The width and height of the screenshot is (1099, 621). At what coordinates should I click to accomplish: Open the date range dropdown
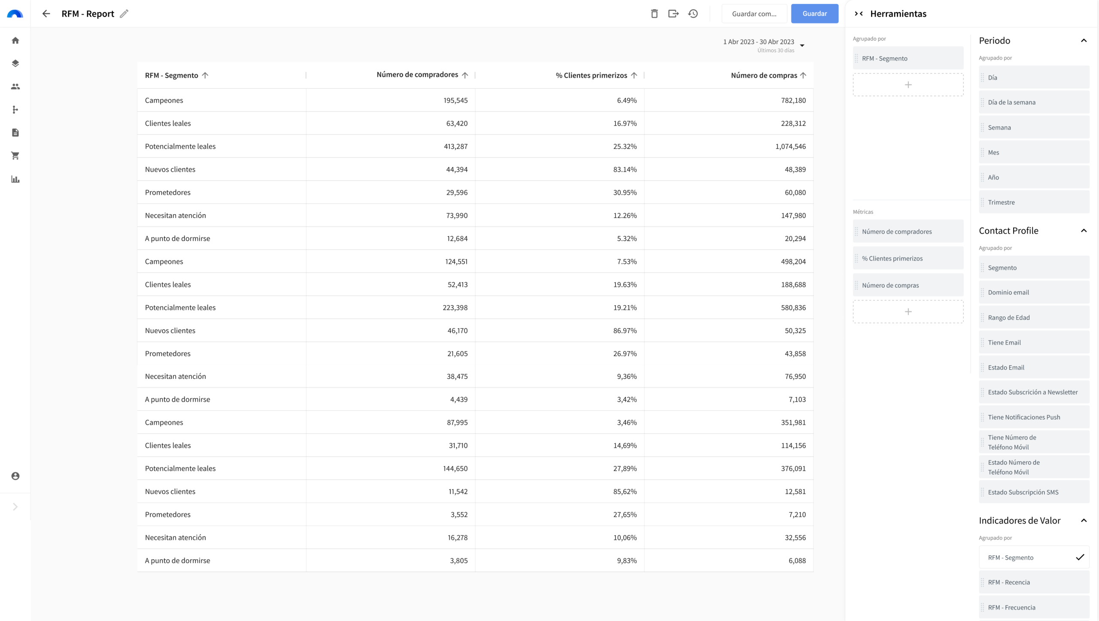tap(801, 44)
